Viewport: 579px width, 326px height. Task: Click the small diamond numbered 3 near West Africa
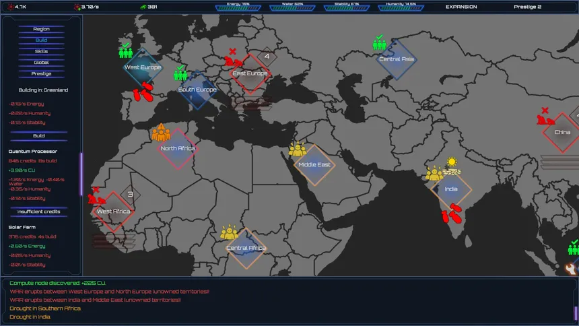(130, 195)
